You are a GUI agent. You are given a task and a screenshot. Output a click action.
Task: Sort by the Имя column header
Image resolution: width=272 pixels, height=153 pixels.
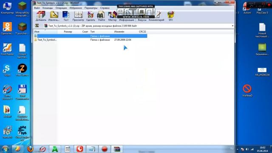tap(45, 32)
